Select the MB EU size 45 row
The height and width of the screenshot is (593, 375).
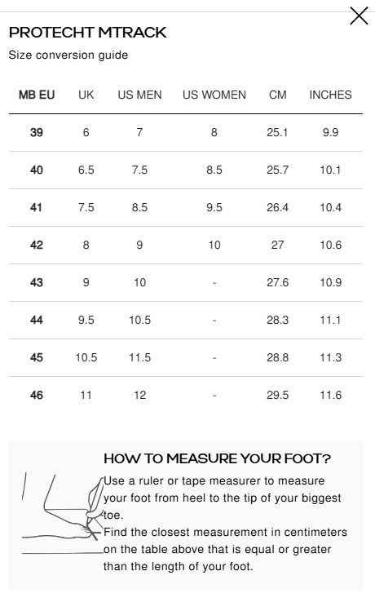[x=186, y=357]
